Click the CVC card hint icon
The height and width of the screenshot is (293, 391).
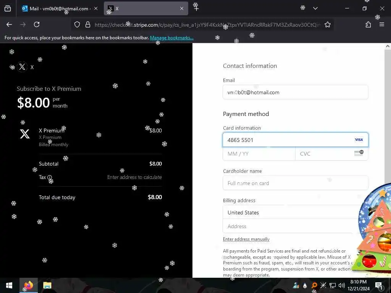(x=359, y=153)
